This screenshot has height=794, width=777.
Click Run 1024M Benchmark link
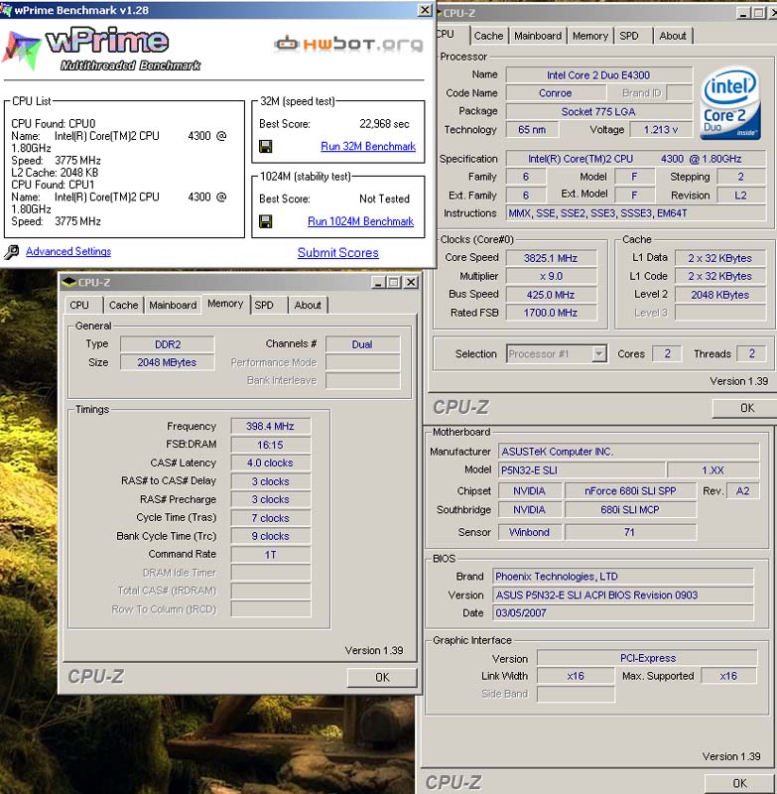(361, 221)
